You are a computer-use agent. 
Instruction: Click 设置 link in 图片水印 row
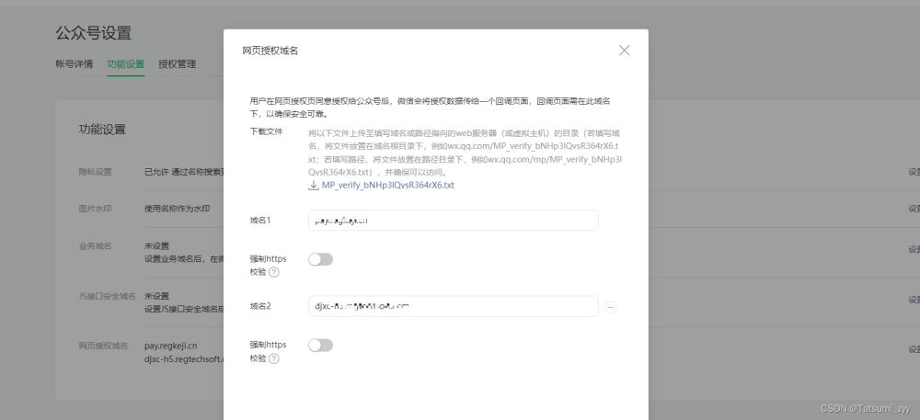[x=914, y=209]
